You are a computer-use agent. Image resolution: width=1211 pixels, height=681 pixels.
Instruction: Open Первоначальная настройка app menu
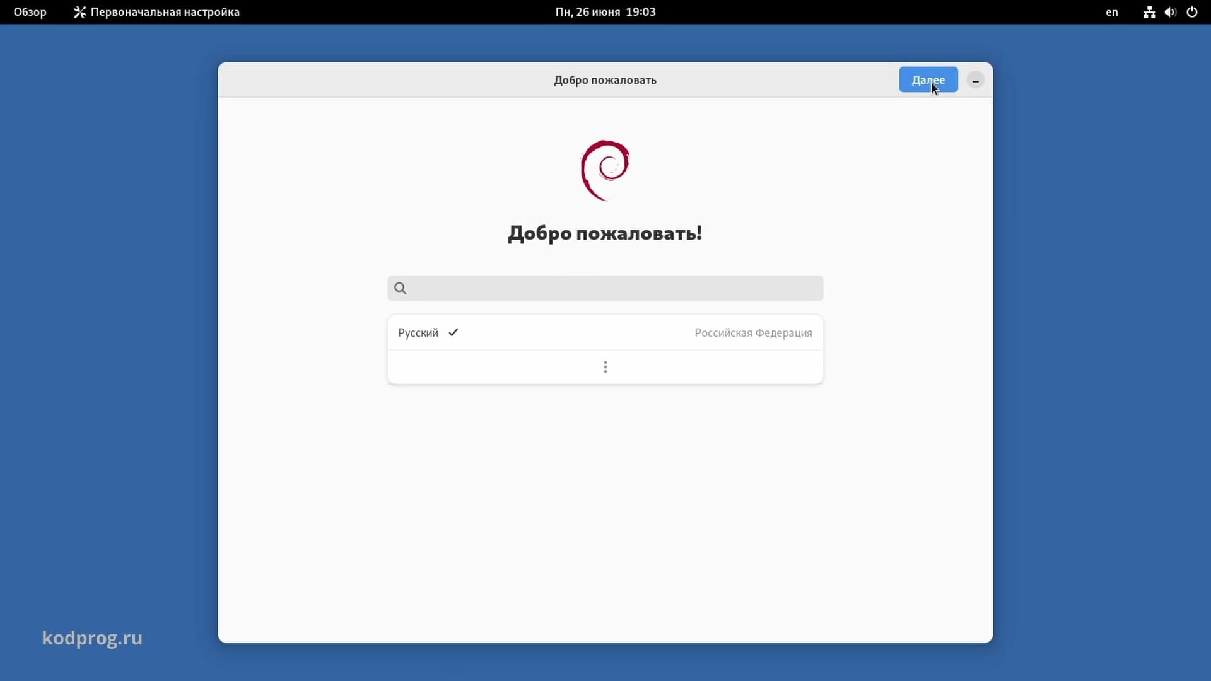156,12
